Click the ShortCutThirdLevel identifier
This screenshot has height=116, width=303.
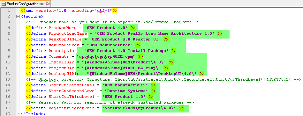(72, 97)
